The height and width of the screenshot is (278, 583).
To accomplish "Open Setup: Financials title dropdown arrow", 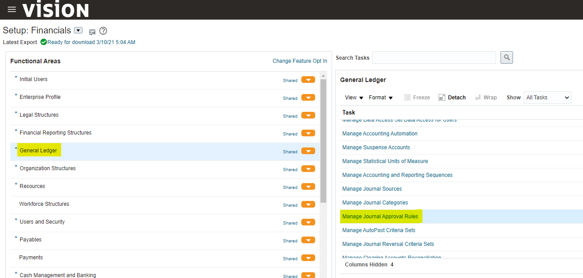I will (x=78, y=31).
